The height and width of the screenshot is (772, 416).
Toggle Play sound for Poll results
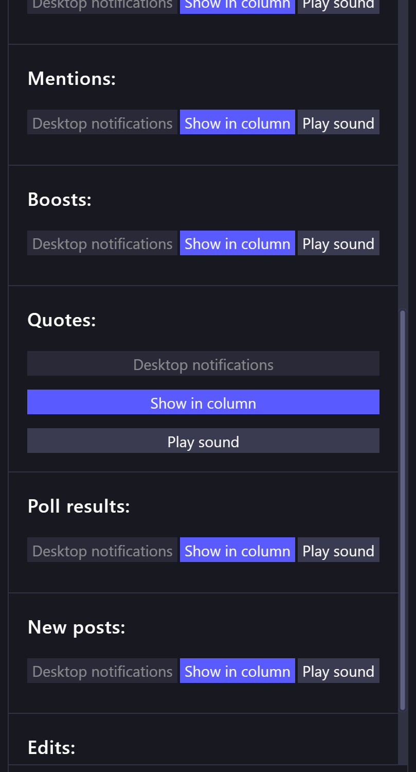pos(338,550)
